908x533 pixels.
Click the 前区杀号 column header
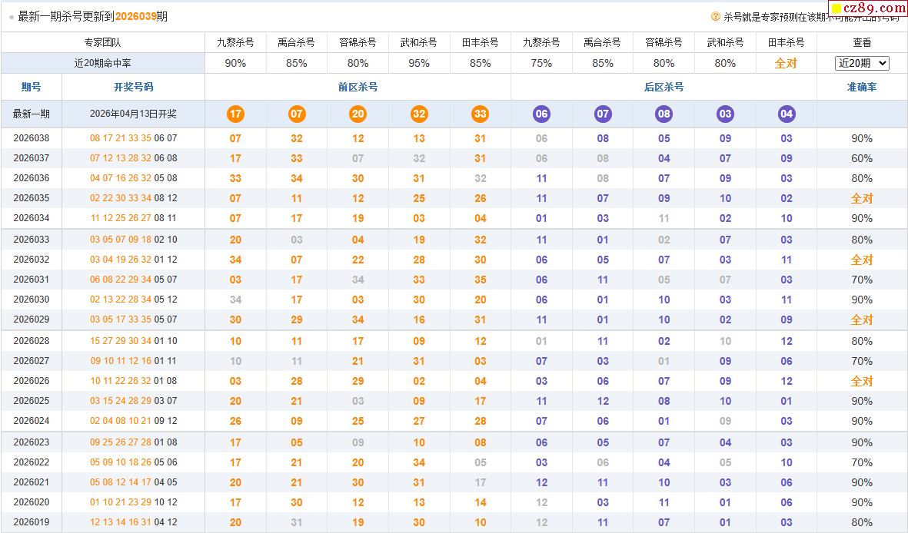[x=358, y=87]
